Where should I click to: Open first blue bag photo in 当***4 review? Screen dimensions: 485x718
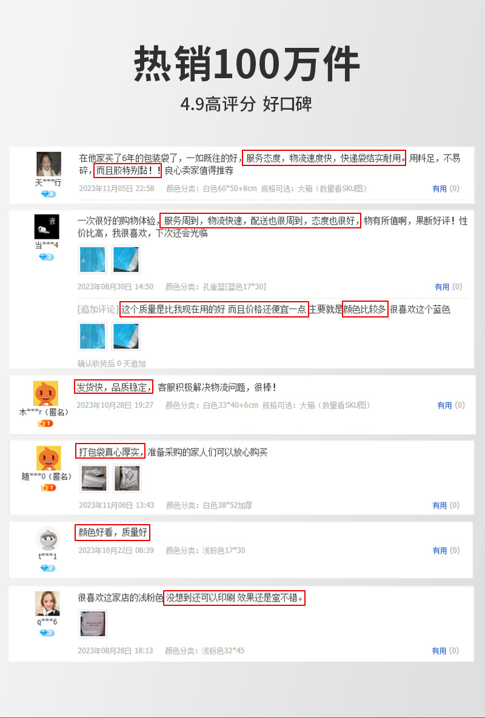click(93, 260)
